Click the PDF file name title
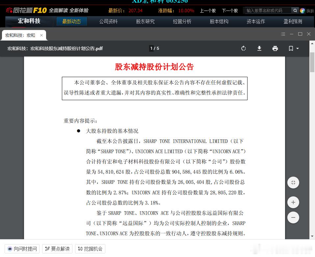The height and width of the screenshot is (257, 315). [x=55, y=48]
